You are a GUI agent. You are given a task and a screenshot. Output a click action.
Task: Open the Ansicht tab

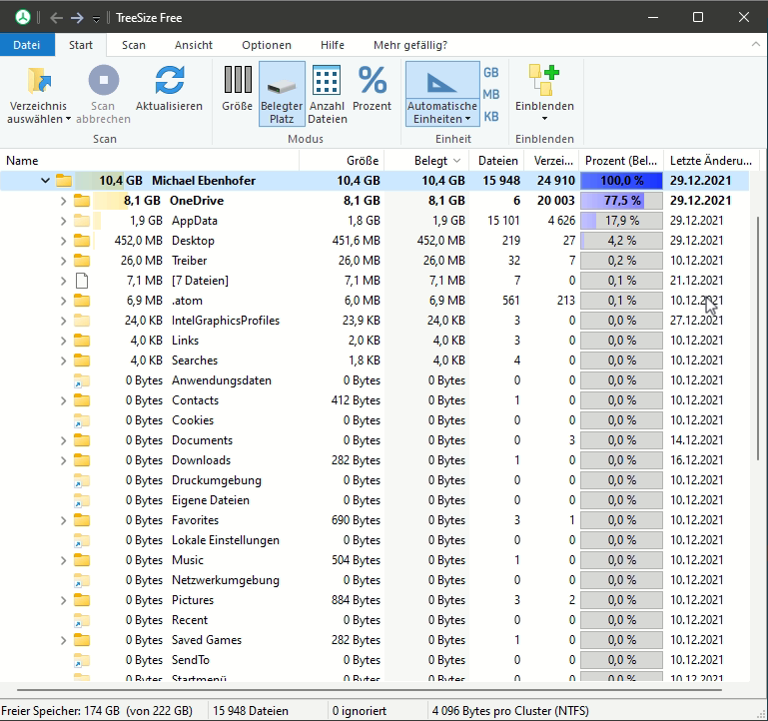(x=194, y=45)
